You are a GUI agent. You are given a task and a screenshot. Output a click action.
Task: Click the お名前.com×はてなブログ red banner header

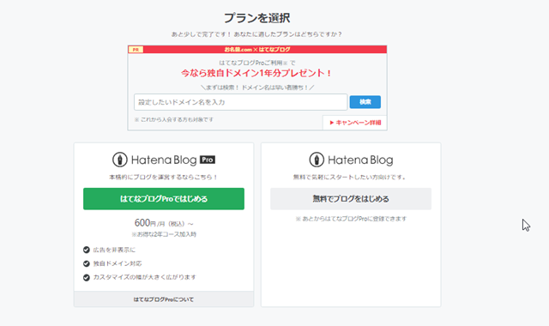(257, 50)
